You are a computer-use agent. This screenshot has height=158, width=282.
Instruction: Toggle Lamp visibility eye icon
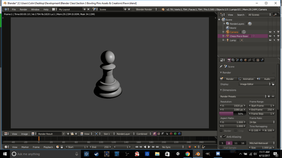pyautogui.click(x=270, y=40)
